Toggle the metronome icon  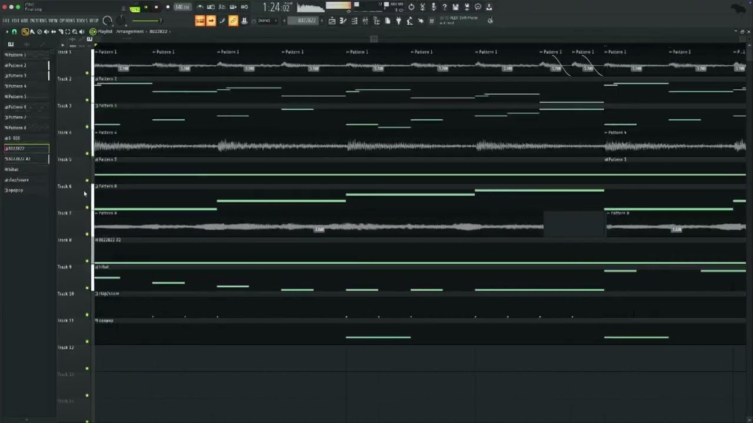(x=201, y=6)
